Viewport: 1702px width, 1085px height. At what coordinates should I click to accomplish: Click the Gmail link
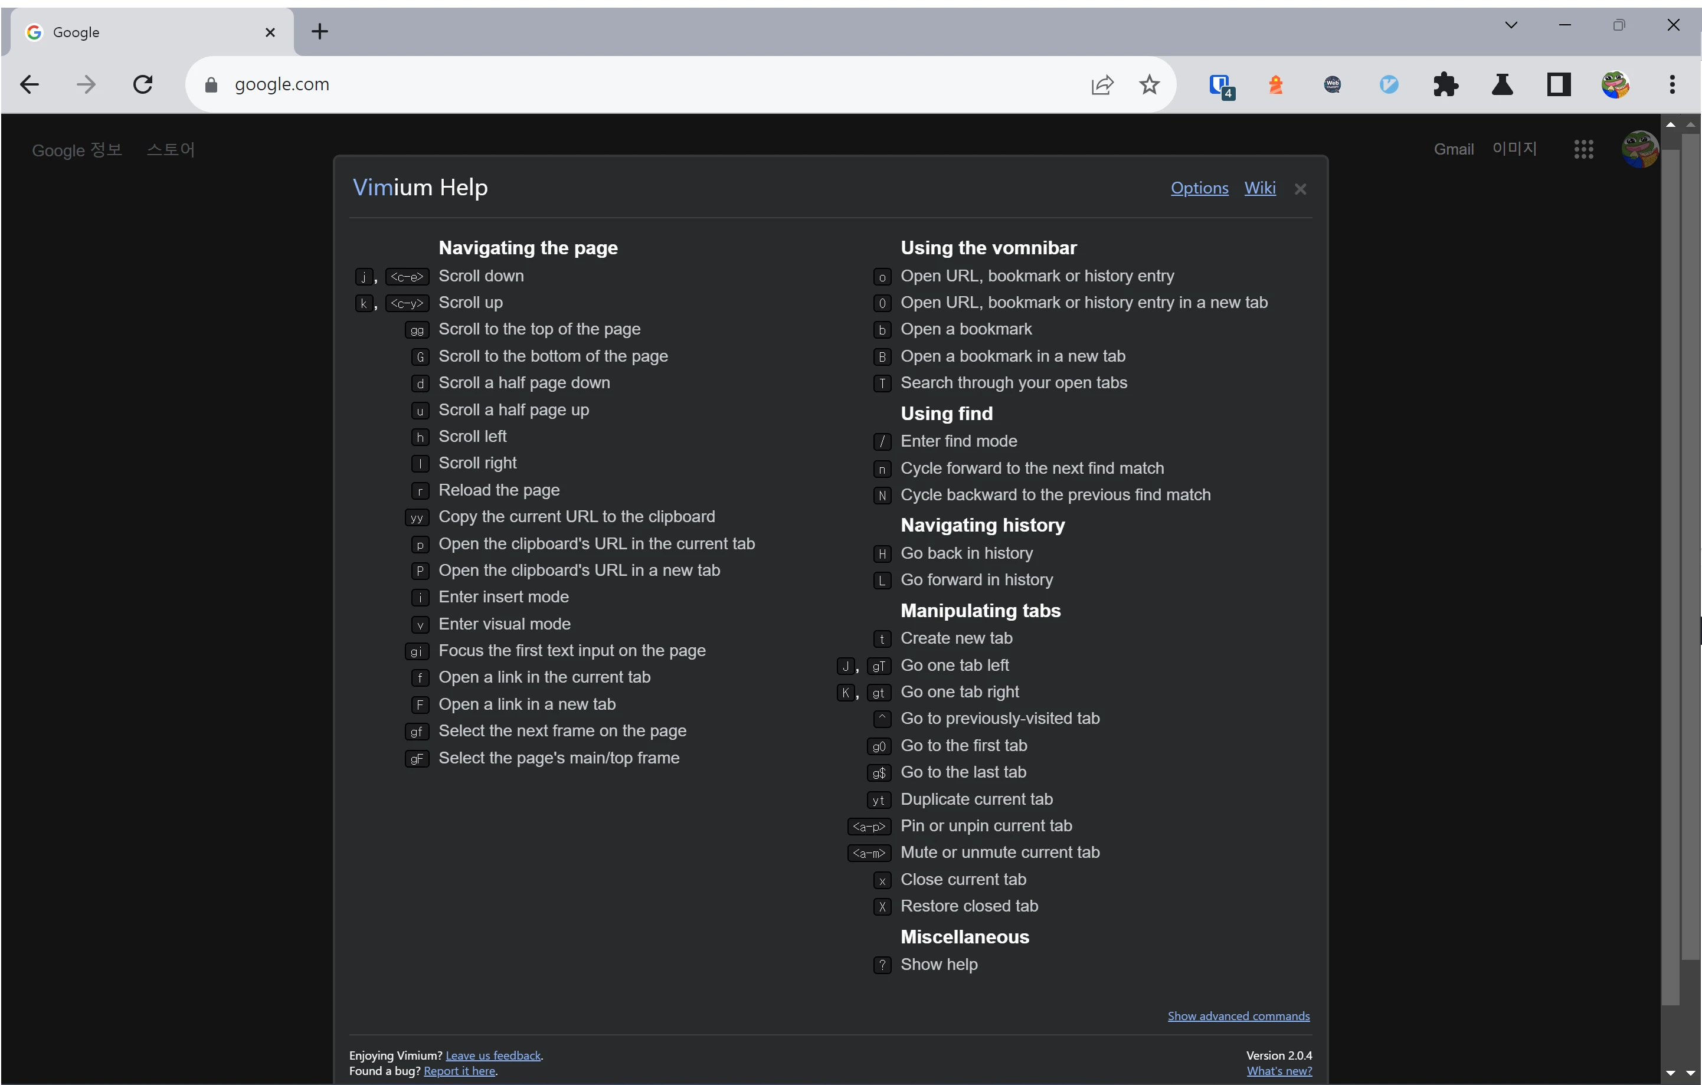(1453, 149)
